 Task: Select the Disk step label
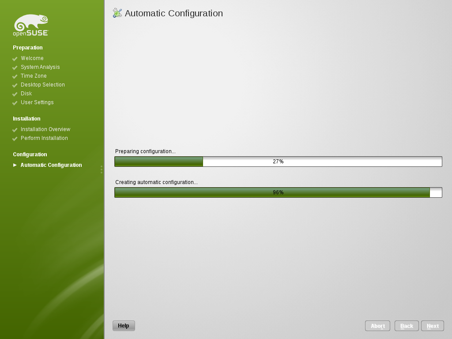click(x=26, y=94)
